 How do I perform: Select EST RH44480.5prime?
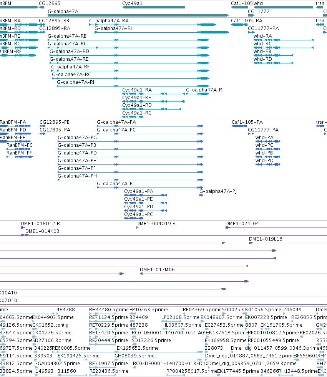[109, 310]
